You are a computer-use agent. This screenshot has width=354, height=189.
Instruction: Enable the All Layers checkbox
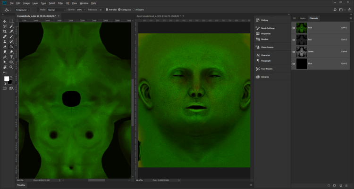click(x=134, y=10)
